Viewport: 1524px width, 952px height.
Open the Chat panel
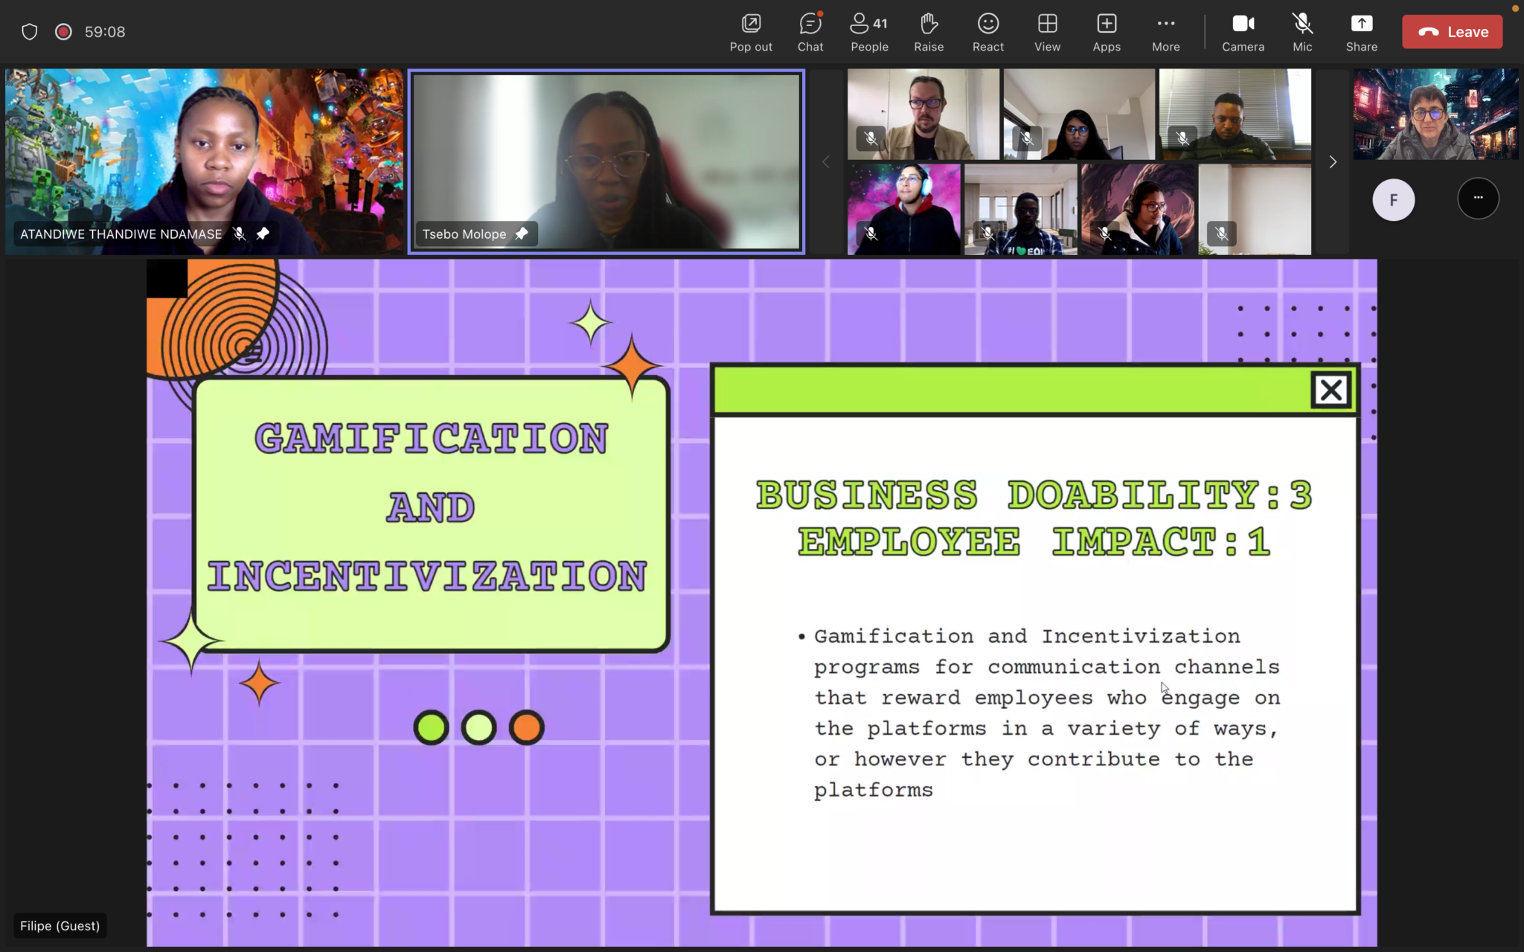(809, 31)
